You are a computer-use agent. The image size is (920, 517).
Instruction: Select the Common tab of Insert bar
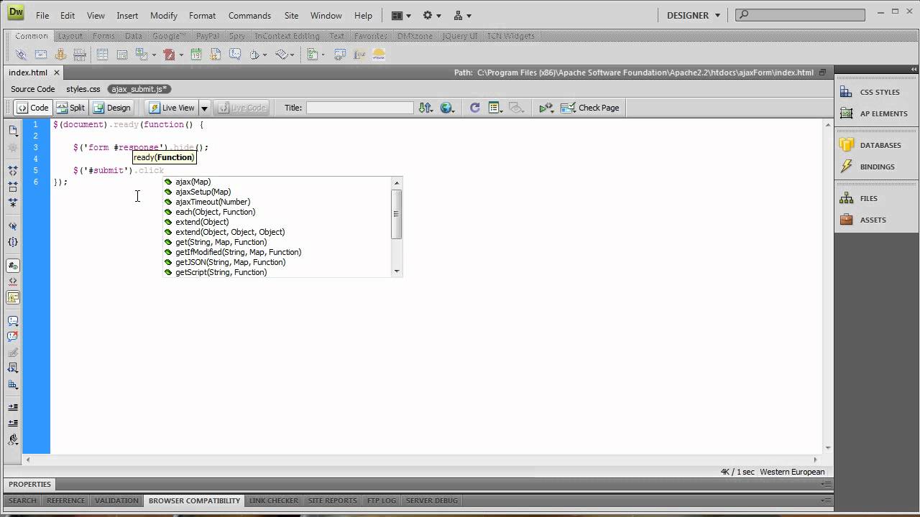tap(32, 35)
